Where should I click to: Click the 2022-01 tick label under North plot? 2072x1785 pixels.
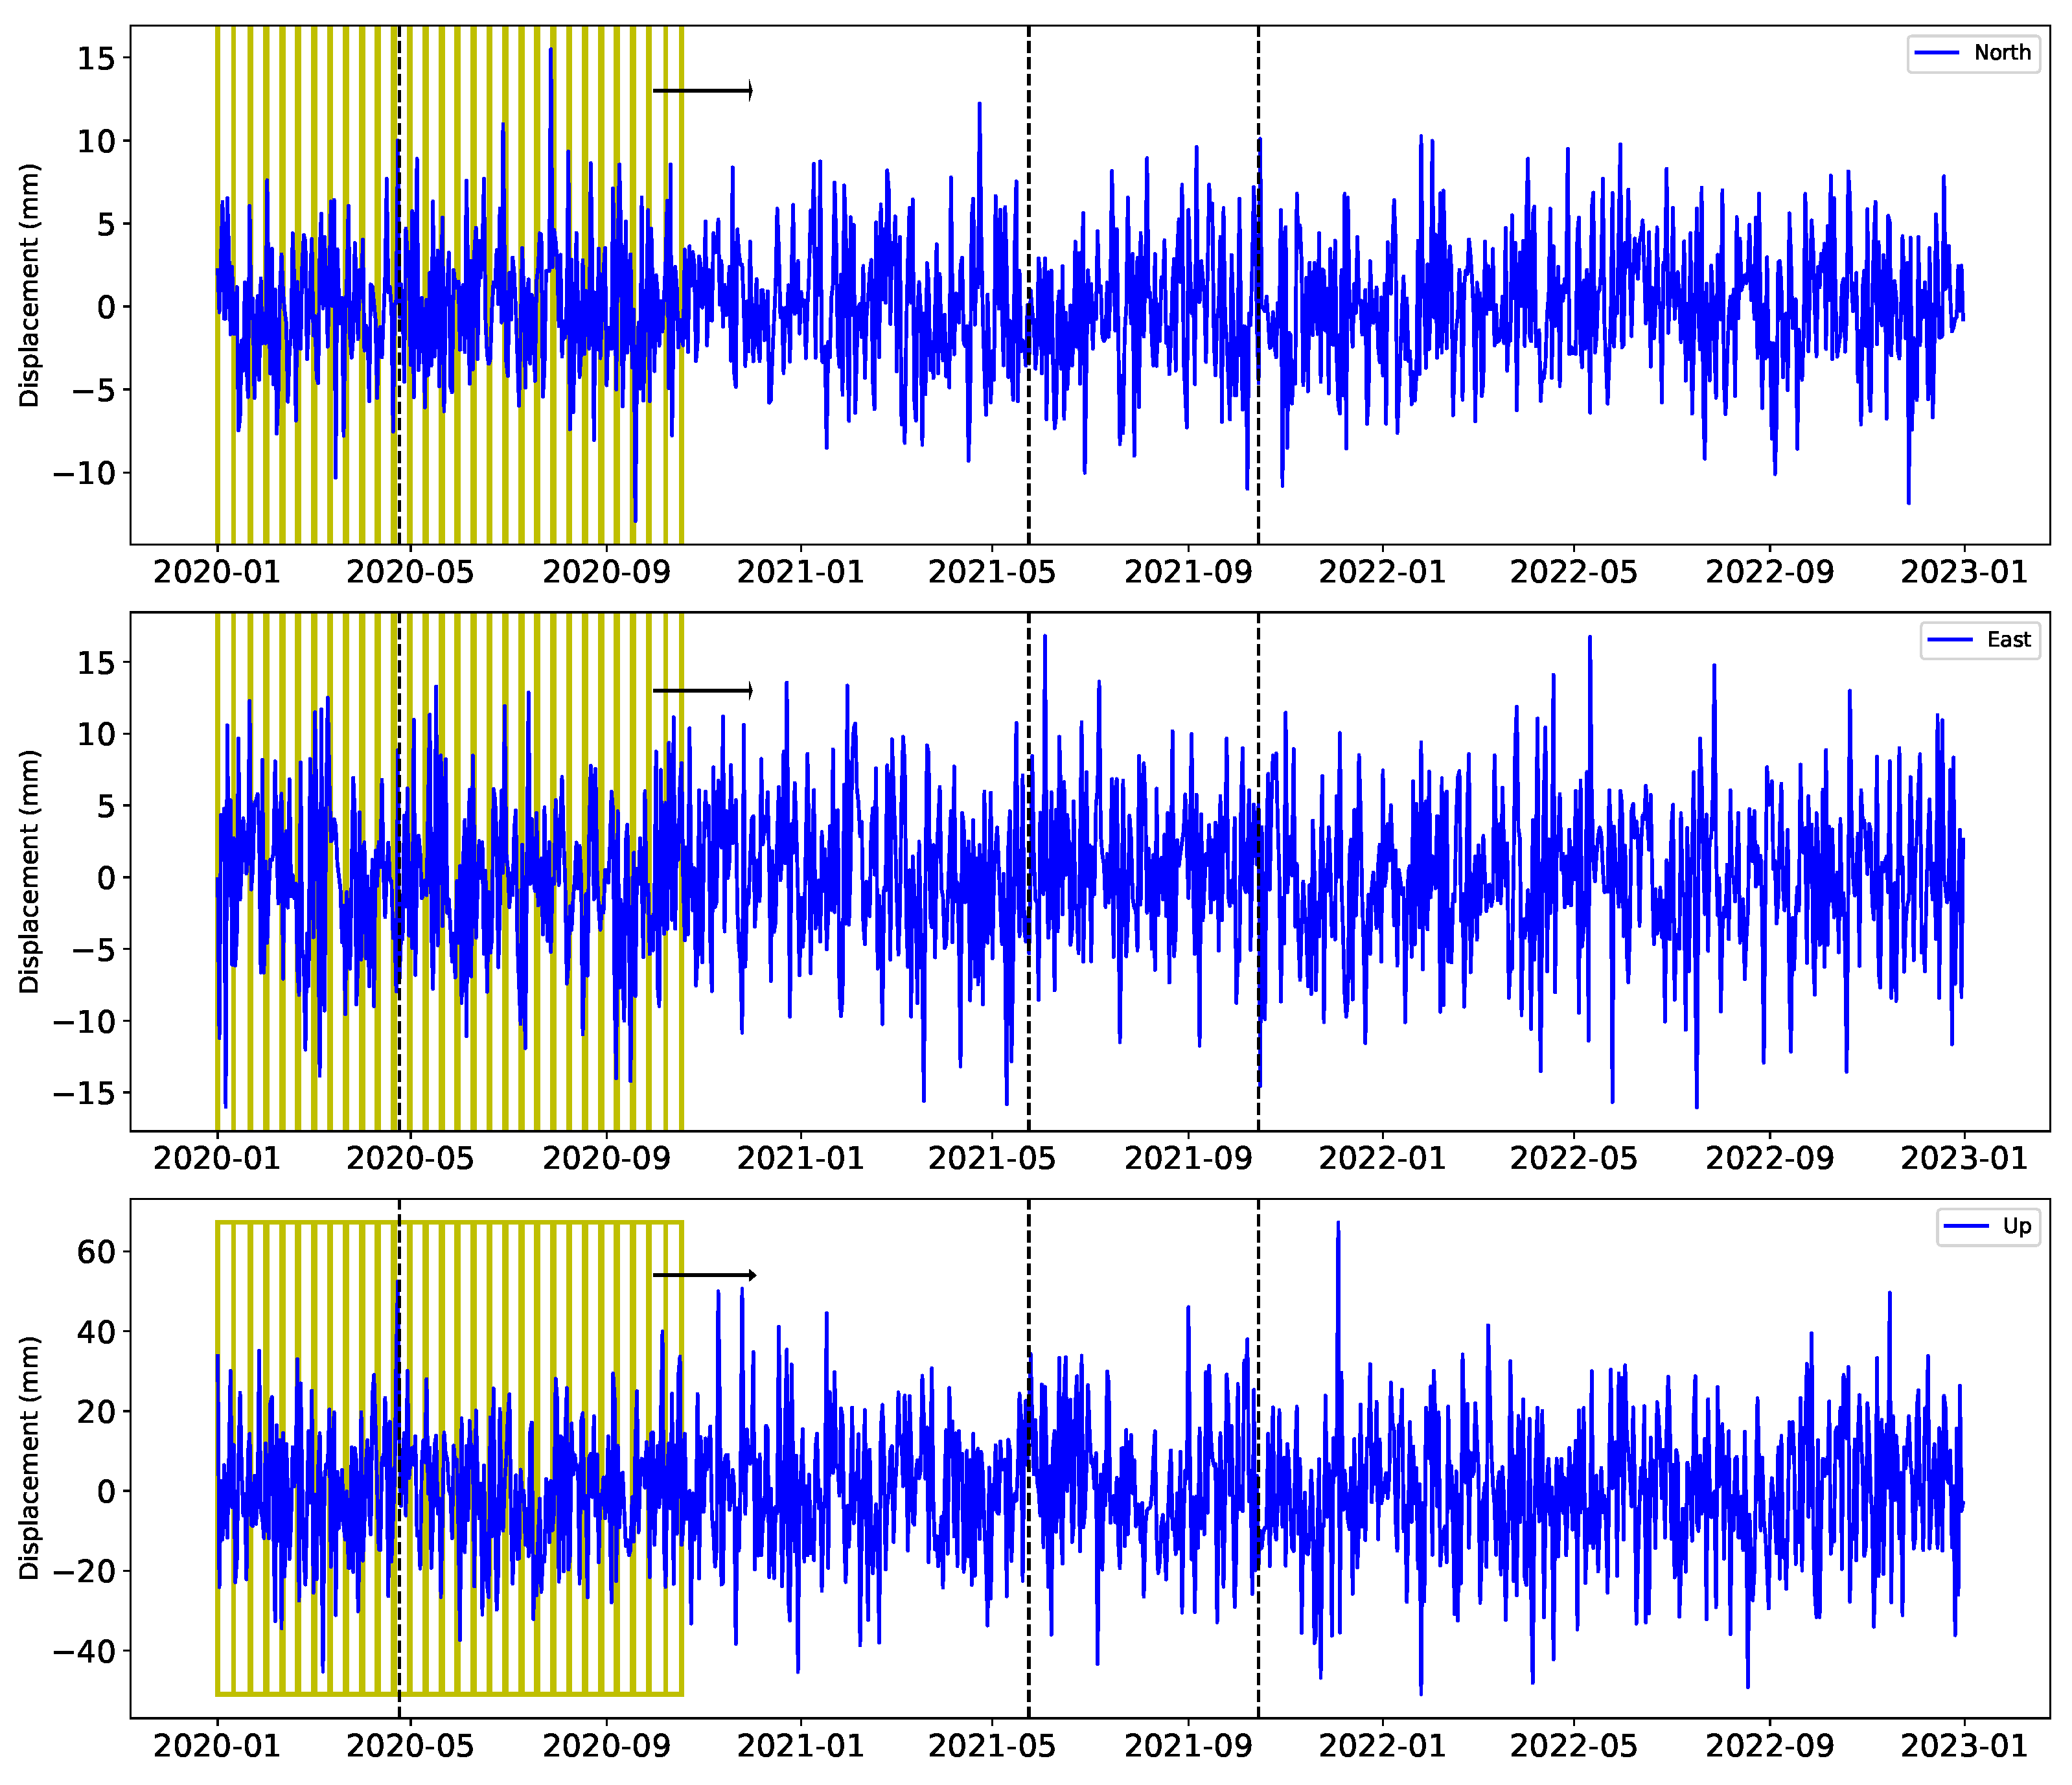click(x=1382, y=572)
